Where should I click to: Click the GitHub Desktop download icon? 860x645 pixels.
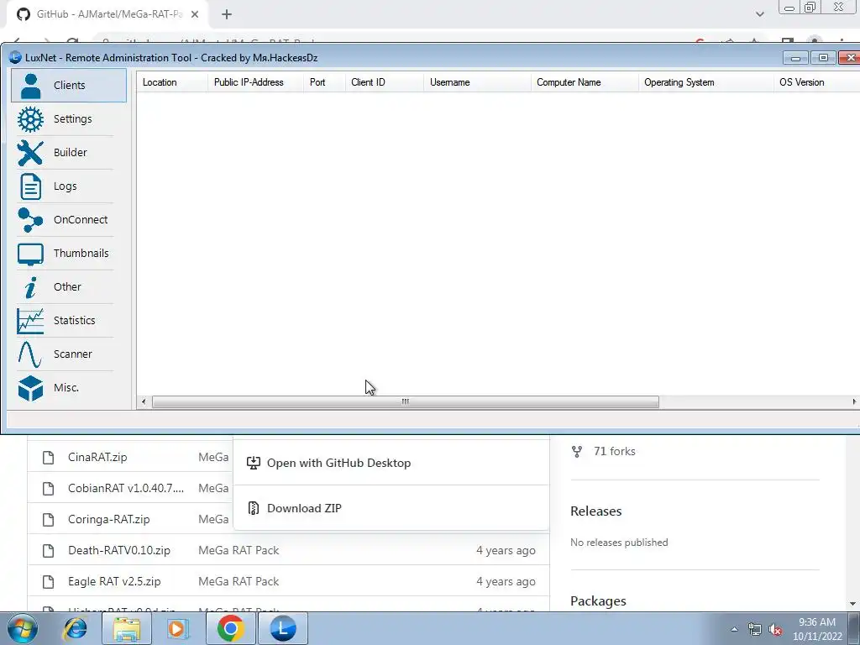click(x=254, y=463)
